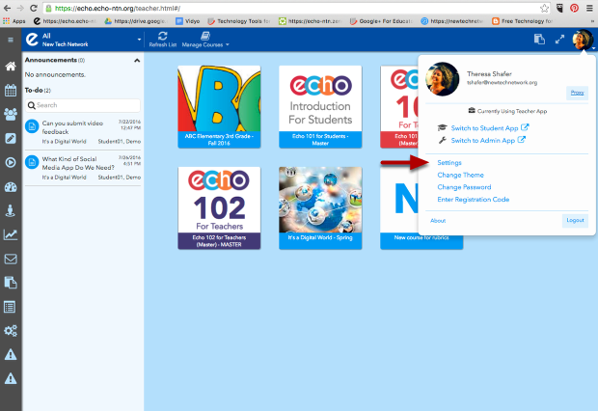Open the envelope mail sidebar icon
Viewport: 598px width, 411px height.
[x=11, y=260]
